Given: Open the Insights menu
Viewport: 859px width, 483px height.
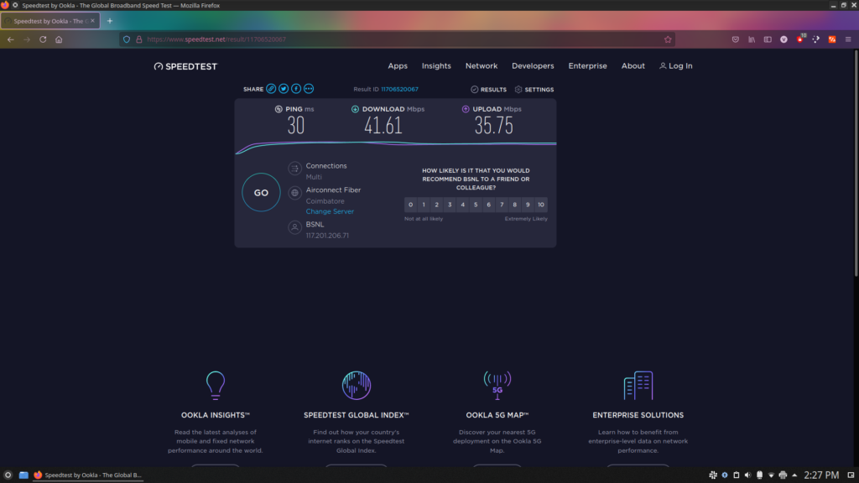Looking at the screenshot, I should click(436, 65).
